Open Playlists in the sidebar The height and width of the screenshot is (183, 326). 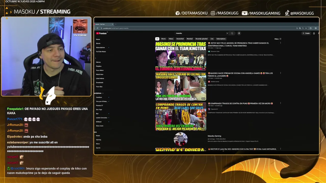99,66
